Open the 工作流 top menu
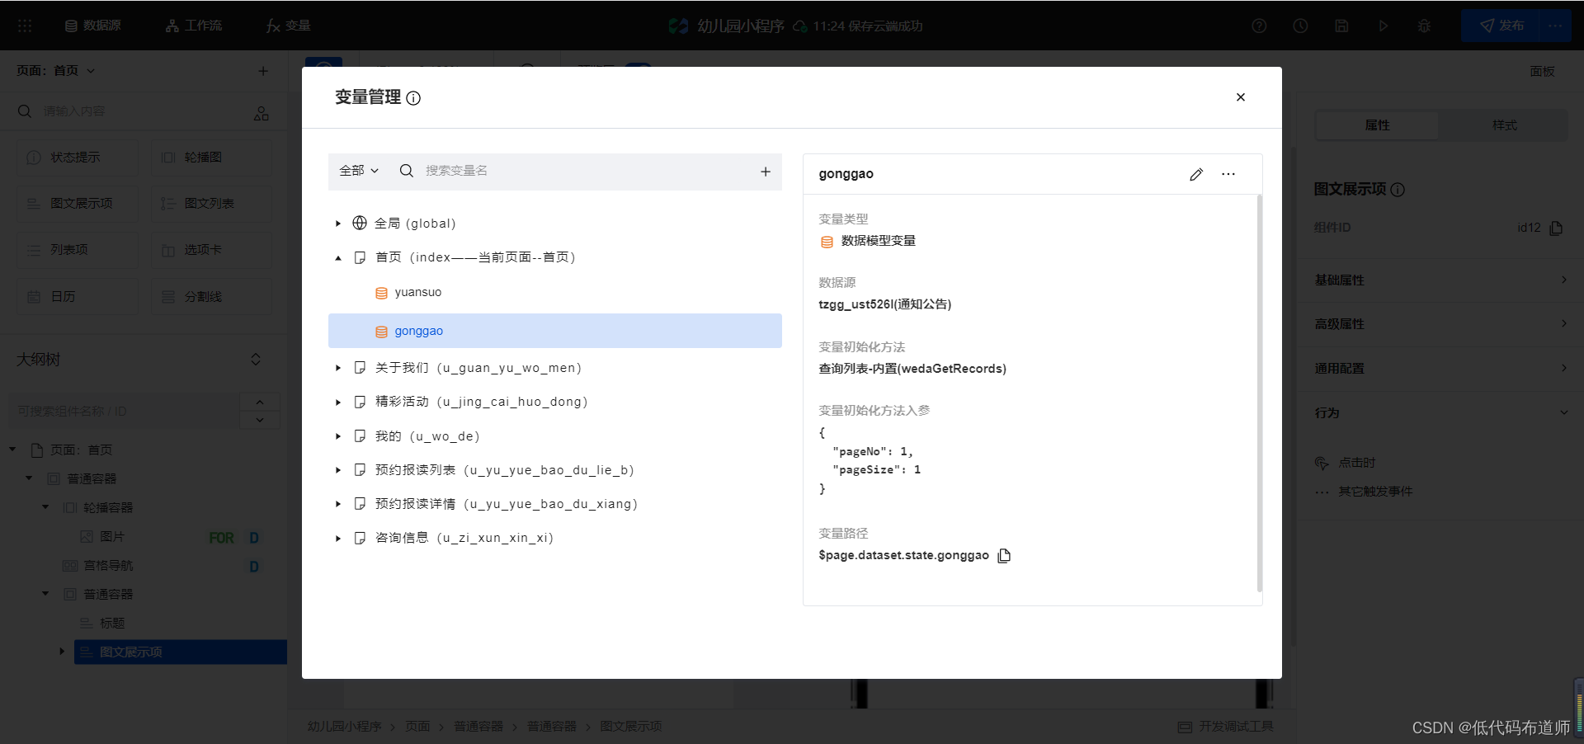The image size is (1584, 744). click(194, 26)
